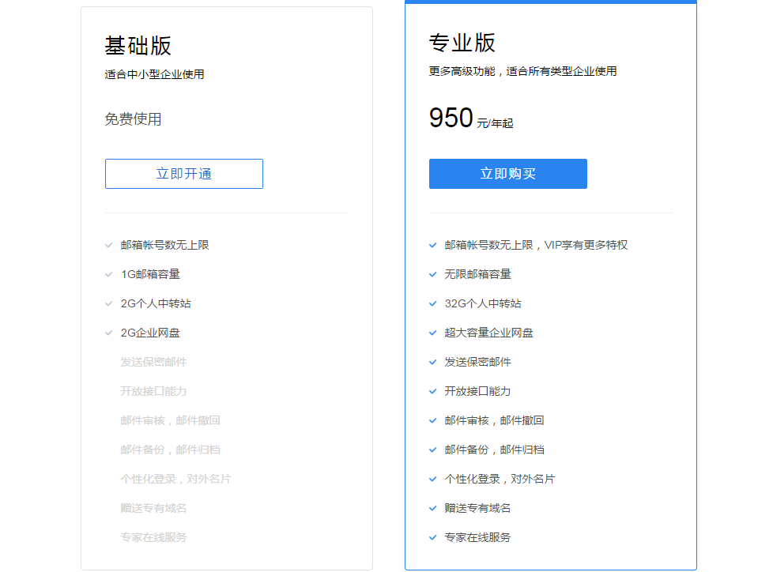Viewport: 773px width, 572px height.
Task: Click the 32G个人中转站 feature text
Action: [483, 303]
